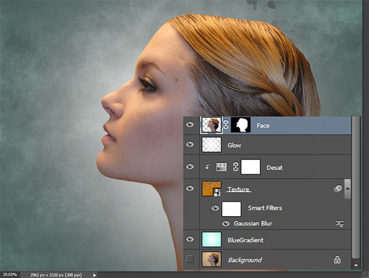
Task: Click the Desat adjustment layer icon
Action: pos(221,166)
